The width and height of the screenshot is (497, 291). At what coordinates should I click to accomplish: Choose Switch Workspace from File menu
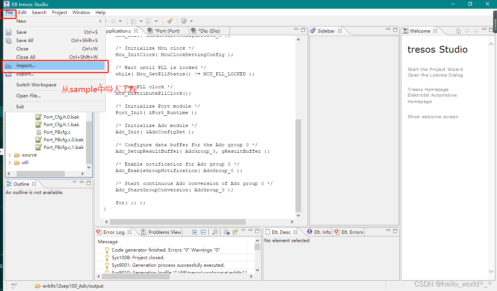click(54, 85)
